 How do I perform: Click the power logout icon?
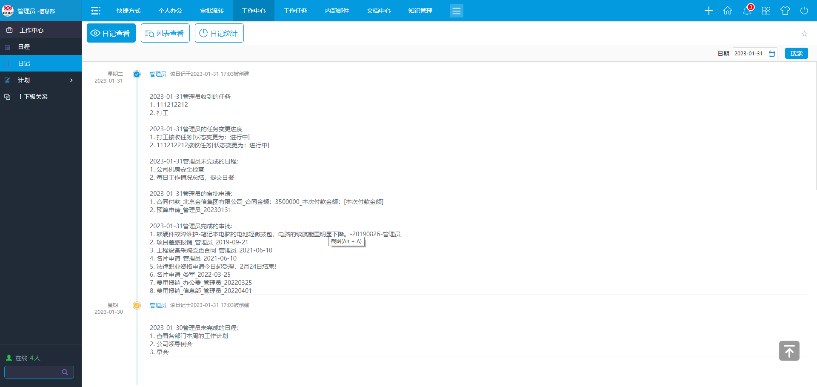pos(804,11)
